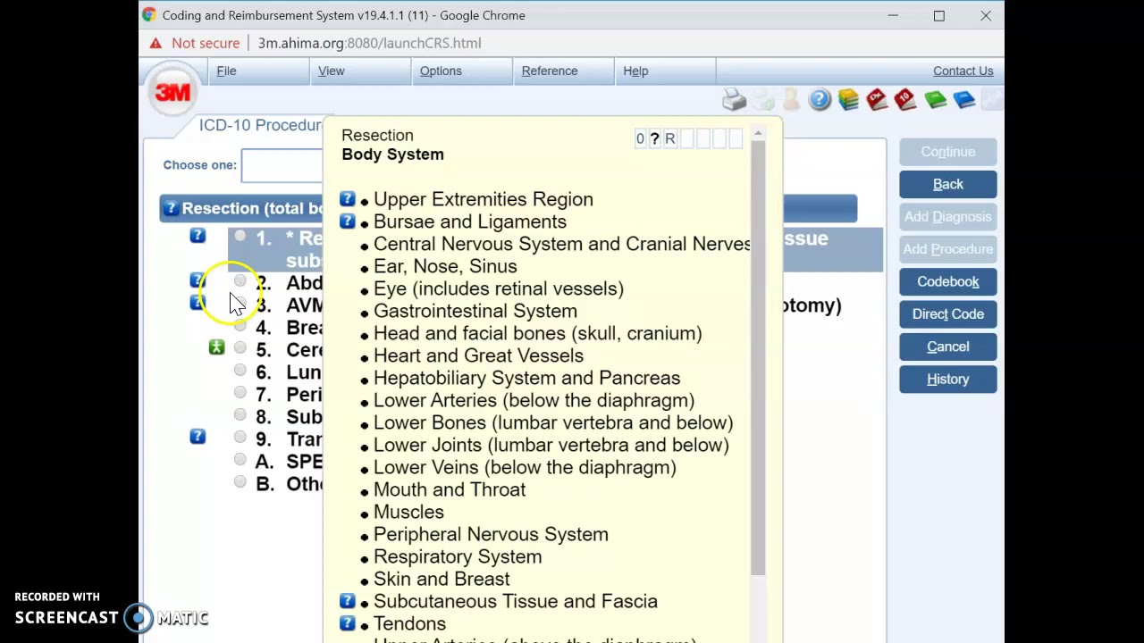
Task: Click the 3M logo
Action: [173, 92]
